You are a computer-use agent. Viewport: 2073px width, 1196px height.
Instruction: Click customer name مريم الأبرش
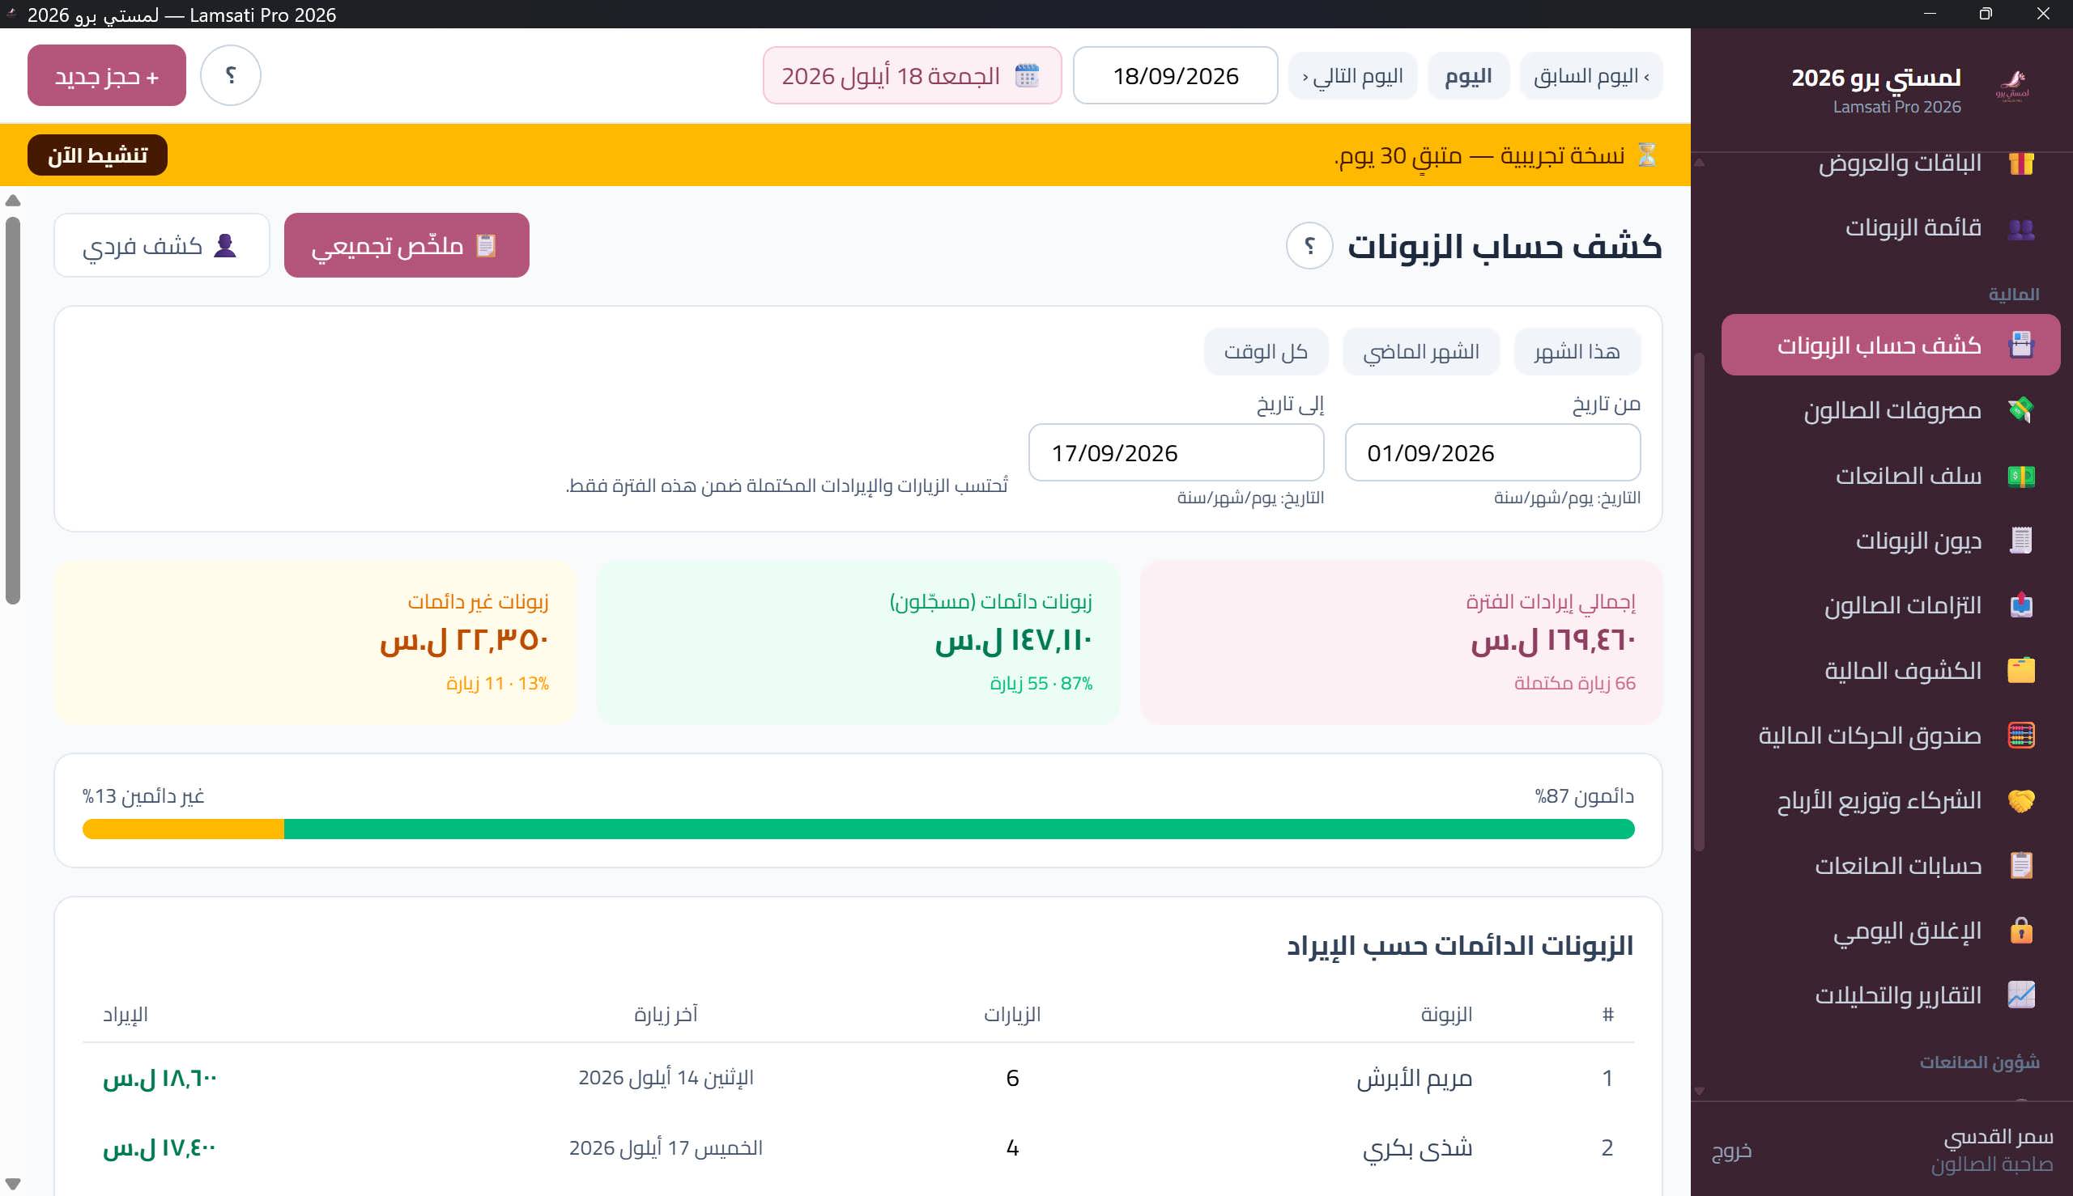1414,1078
